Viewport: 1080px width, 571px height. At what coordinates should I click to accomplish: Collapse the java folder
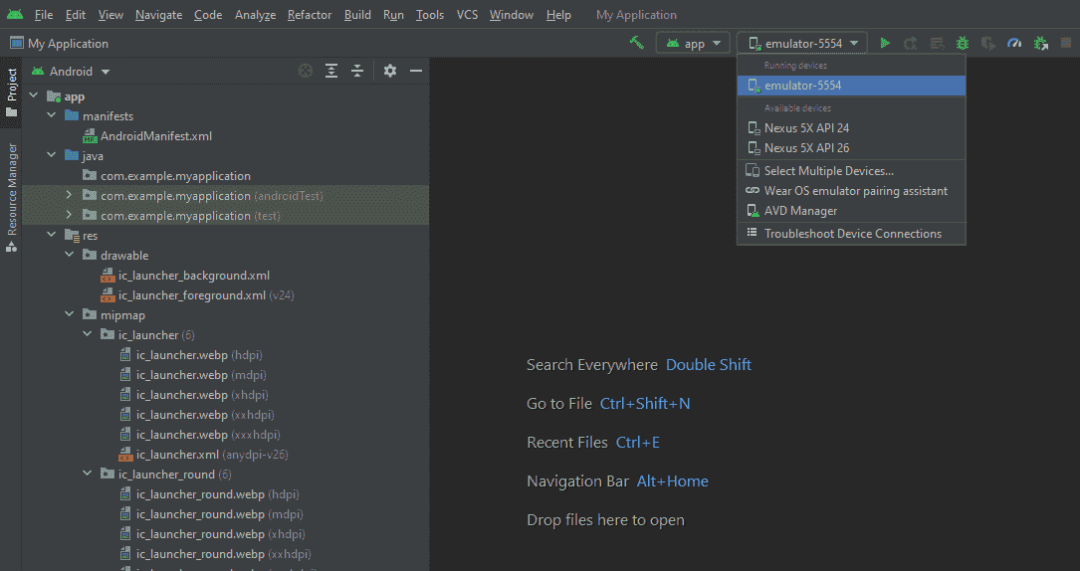52,155
